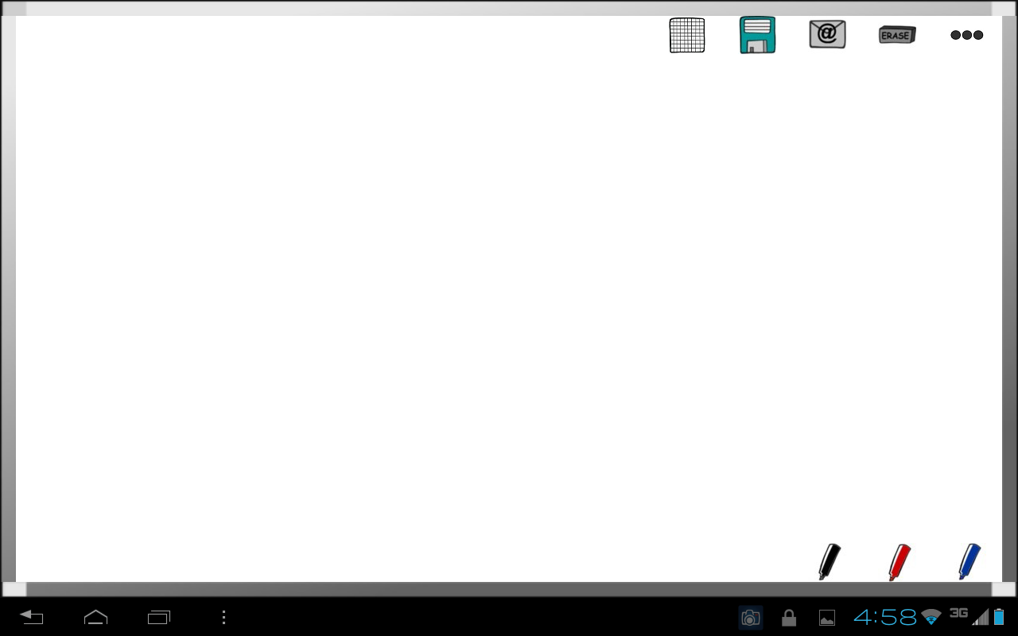Open the three-dot more options menu
Viewport: 1018px width, 636px height.
pos(967,35)
